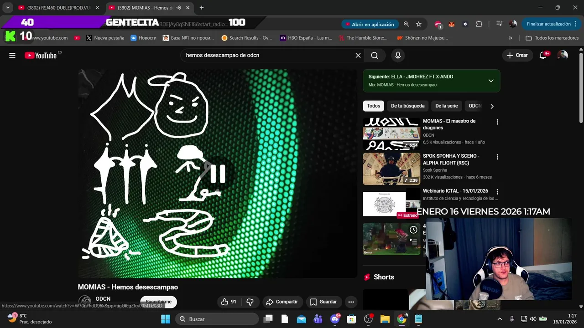
Task: Open OBS Studio from the taskbar
Action: coord(368,319)
